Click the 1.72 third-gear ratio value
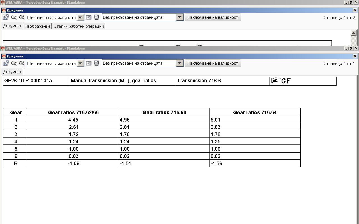Screen dimensions: 359x224 tap(73, 134)
